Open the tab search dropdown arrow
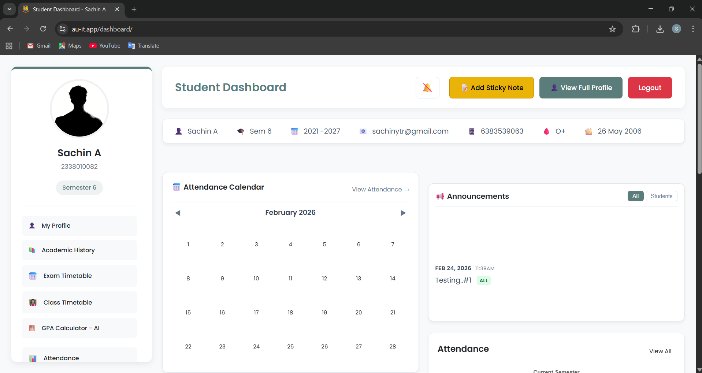The height and width of the screenshot is (373, 702). click(9, 9)
